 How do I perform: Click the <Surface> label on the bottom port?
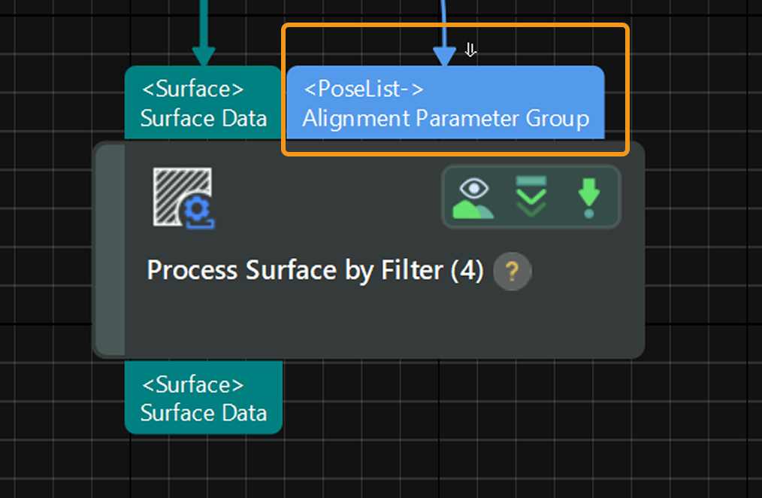[193, 384]
